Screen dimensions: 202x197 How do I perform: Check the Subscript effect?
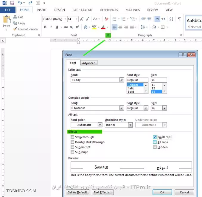click(72, 152)
